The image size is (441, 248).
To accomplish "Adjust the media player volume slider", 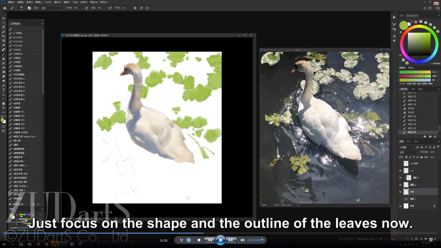I will pos(256,240).
